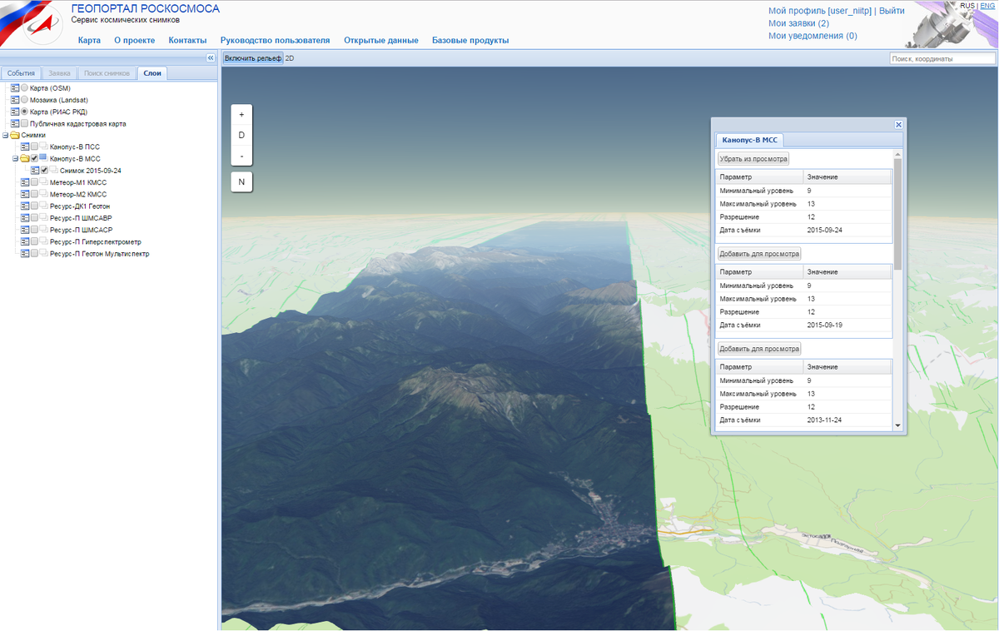Collapse the left sidebar with double-arrow icon

tap(211, 58)
